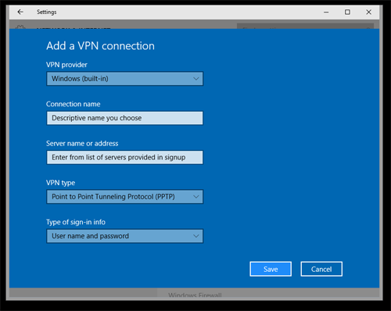Click the "Add a VPN connection" heading
This screenshot has height=311, width=391.
(x=100, y=46)
